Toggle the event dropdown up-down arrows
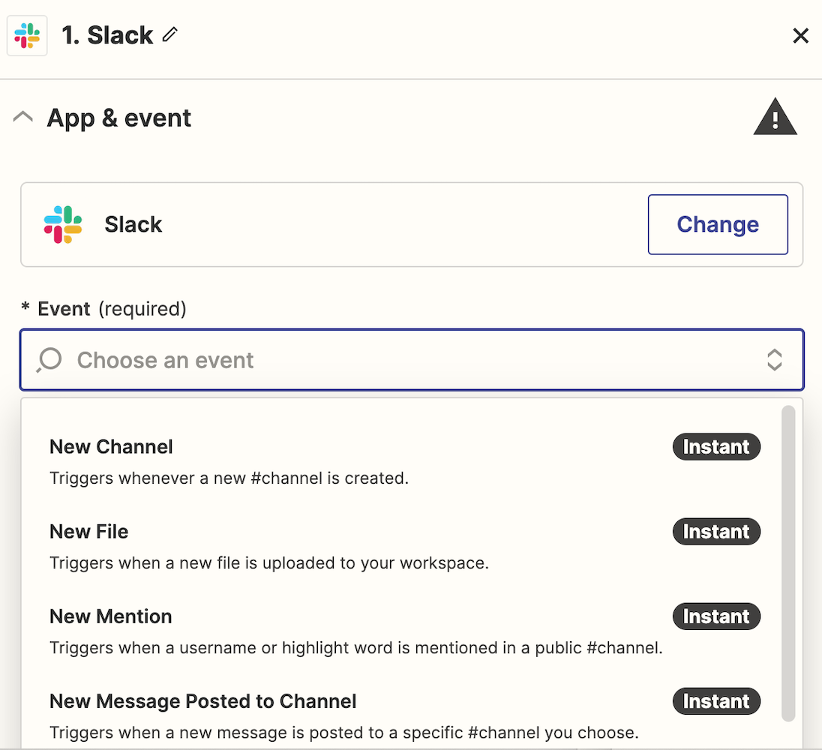This screenshot has width=822, height=750. click(774, 360)
